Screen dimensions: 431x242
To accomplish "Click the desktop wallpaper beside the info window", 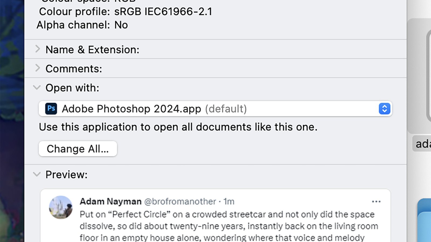I will click(x=12, y=121).
